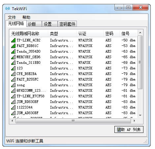Click vertical scrollbar down arrow
155x149 pixels.
[x=140, y=115]
